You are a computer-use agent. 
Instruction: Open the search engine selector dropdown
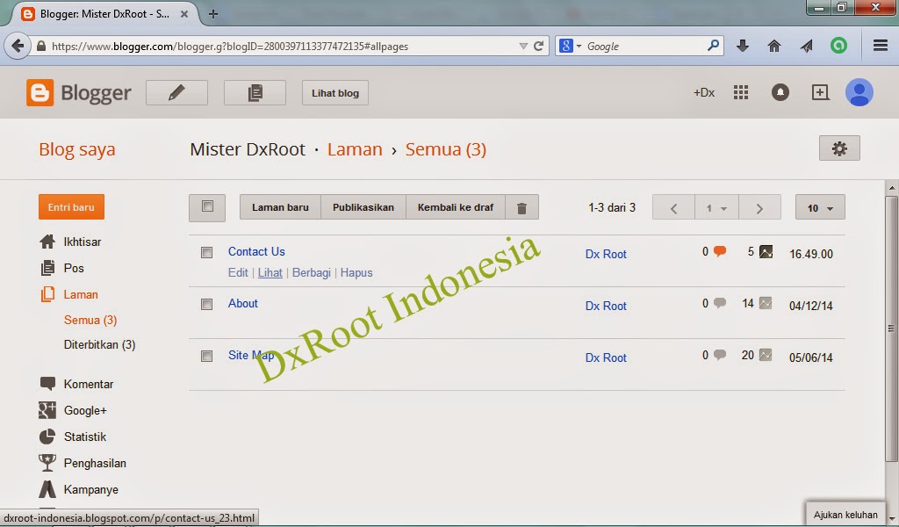(571, 46)
